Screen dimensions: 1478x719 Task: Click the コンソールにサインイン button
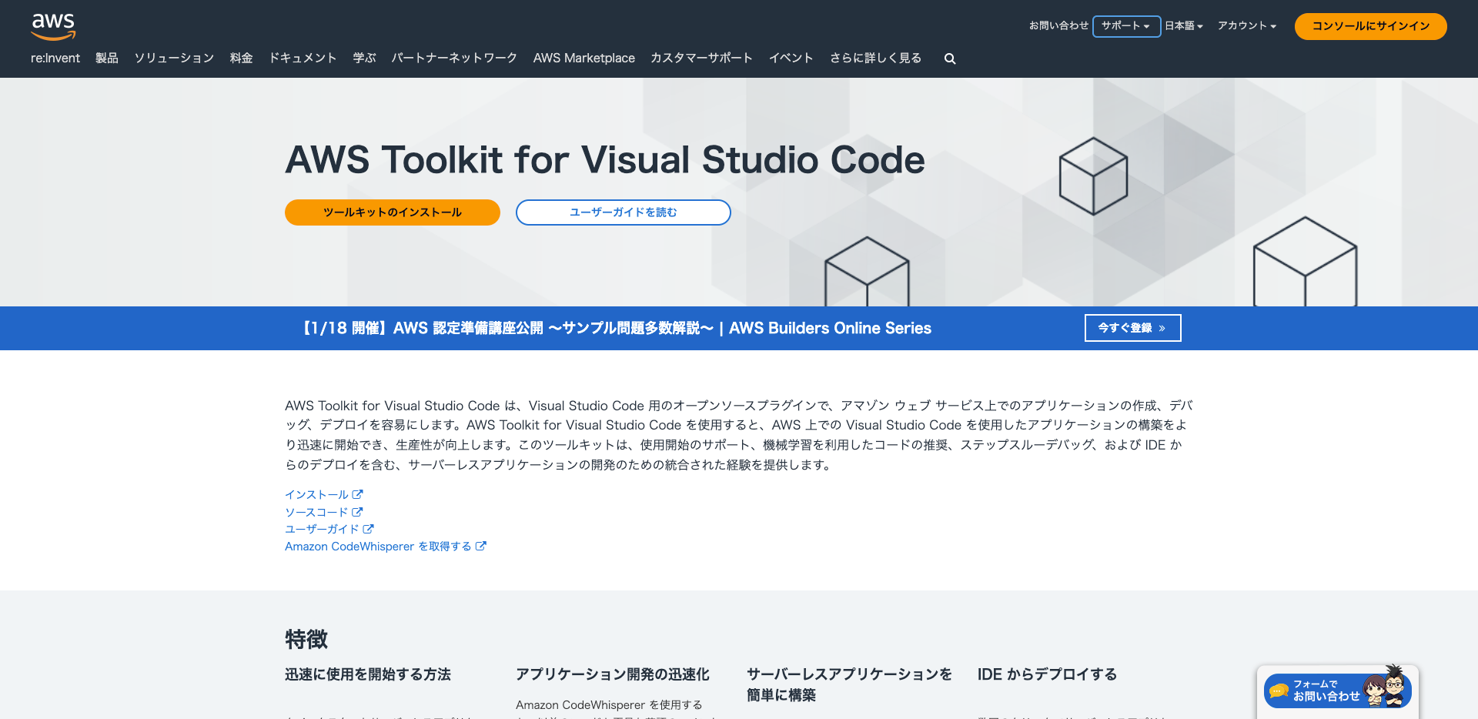tap(1370, 25)
